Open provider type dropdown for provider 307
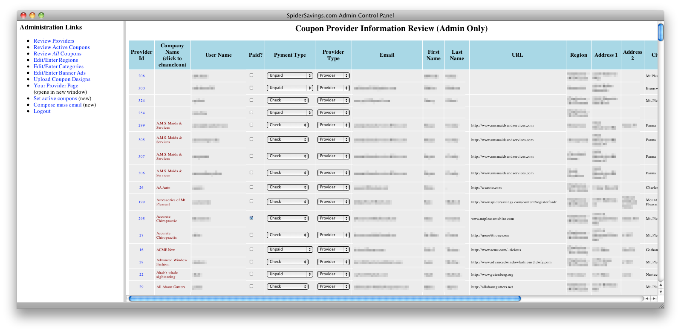This screenshot has width=681, height=332. coord(333,156)
